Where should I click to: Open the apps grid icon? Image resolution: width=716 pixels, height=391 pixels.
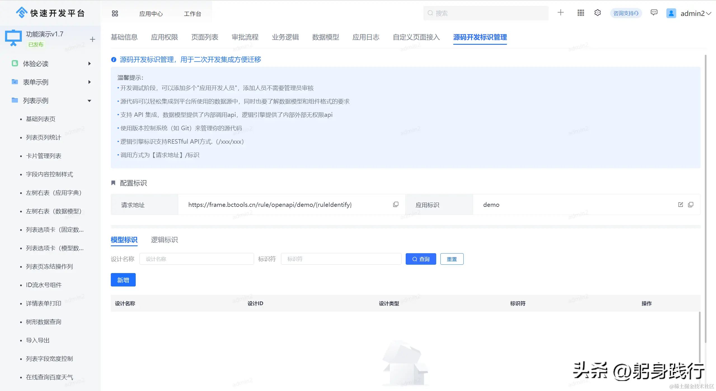(581, 13)
